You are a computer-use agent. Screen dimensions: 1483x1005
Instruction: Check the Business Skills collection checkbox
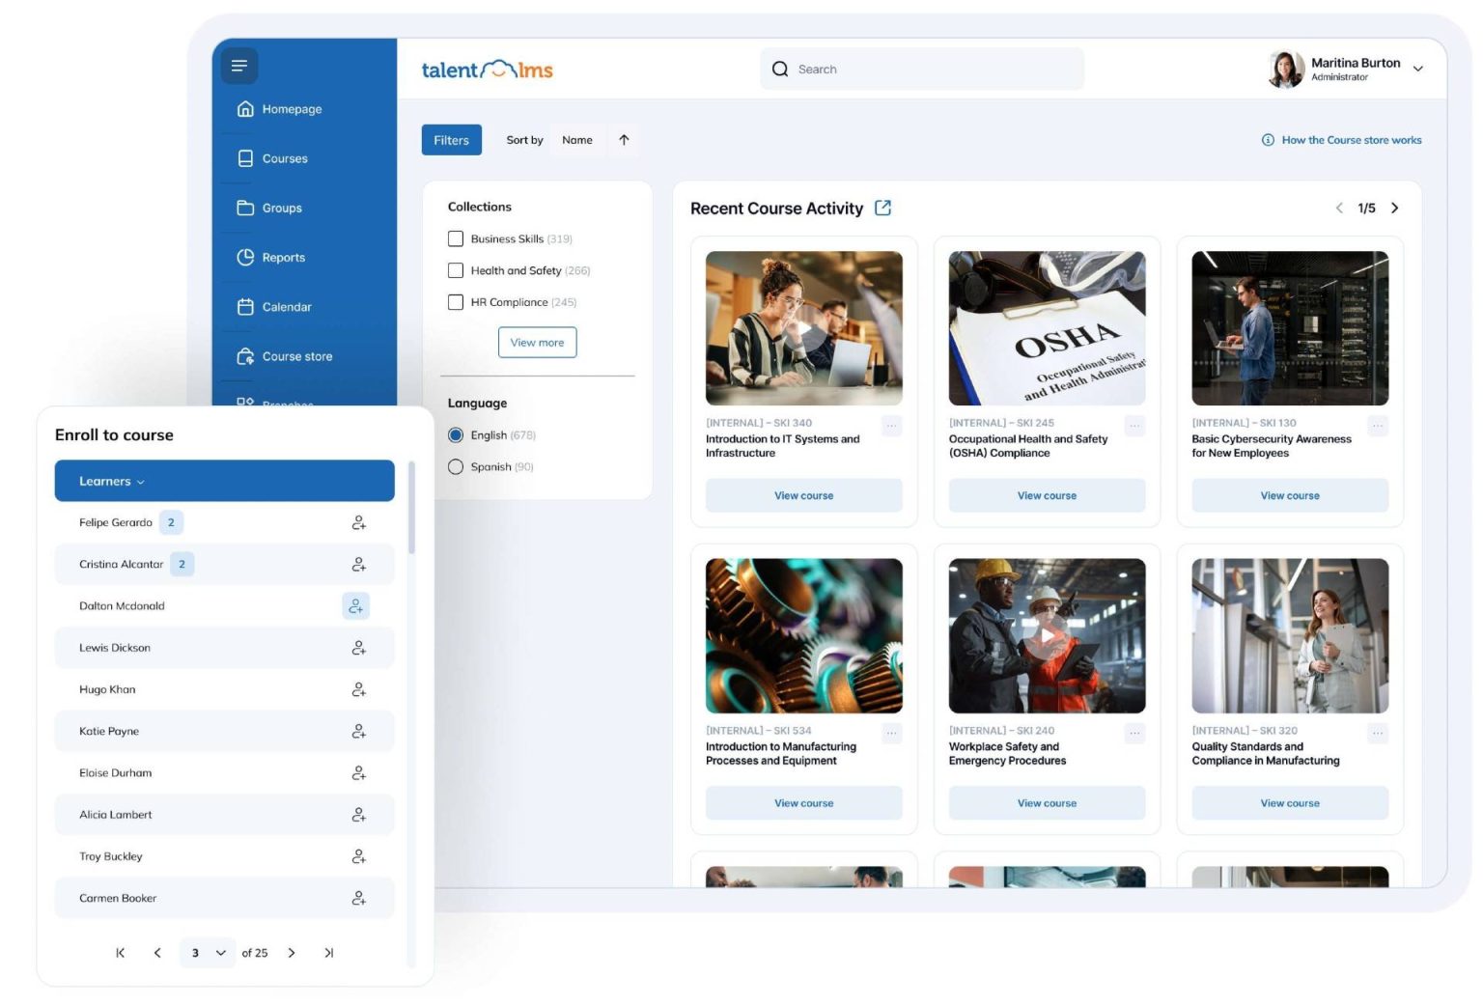coord(455,238)
